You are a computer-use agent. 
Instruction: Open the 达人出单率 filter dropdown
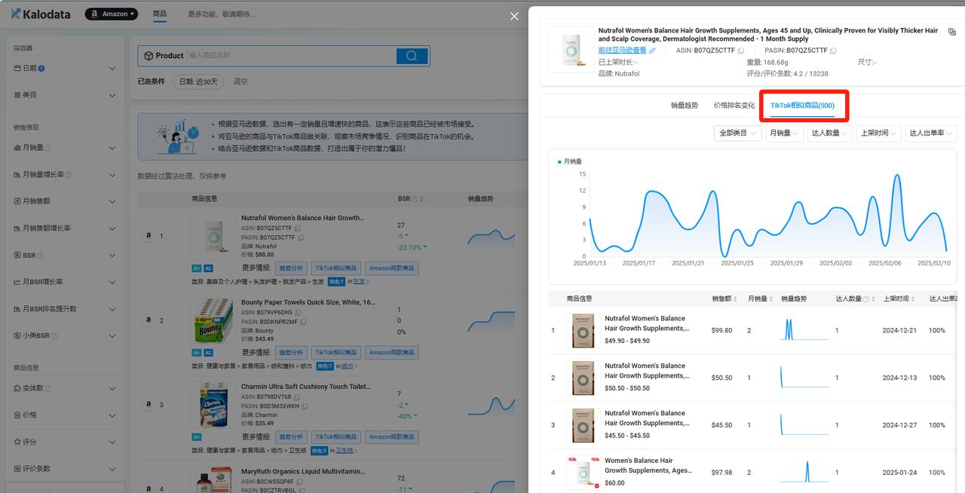[931, 133]
